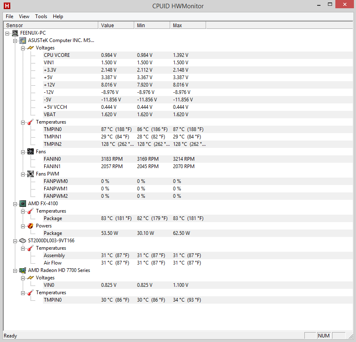Collapse the motherboard Temperatures group
The width and height of the screenshot is (356, 342).
[23, 122]
